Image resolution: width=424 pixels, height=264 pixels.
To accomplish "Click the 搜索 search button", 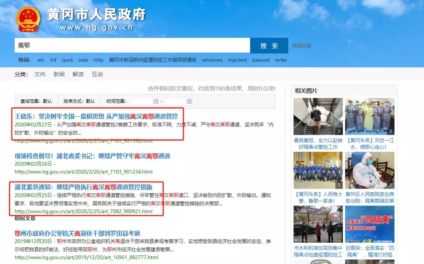I will (269, 46).
